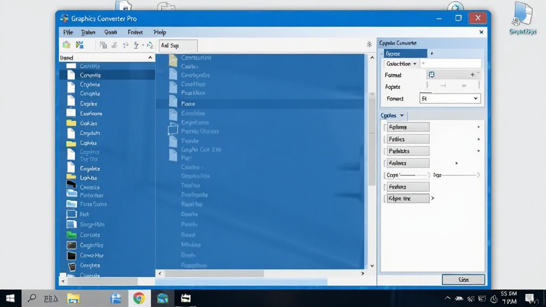This screenshot has width=546, height=307.
Task: Tick the checkbox beside Feslurs
Action: click(385, 187)
